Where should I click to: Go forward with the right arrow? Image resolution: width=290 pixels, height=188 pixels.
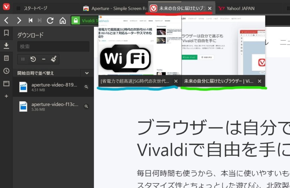coord(19,21)
